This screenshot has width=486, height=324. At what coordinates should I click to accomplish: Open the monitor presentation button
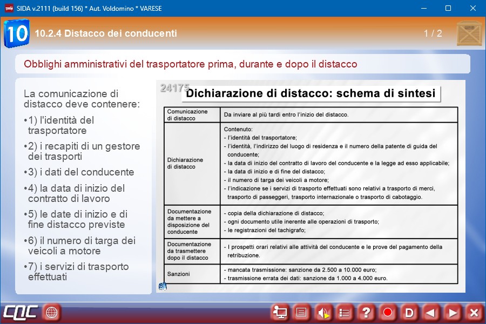[x=280, y=312]
